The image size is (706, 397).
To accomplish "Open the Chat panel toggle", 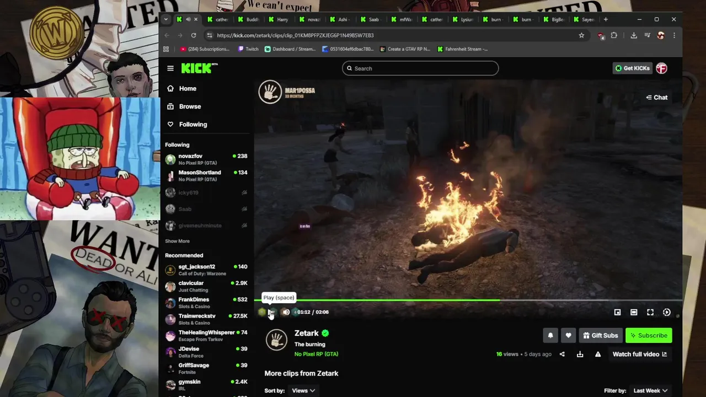I will click(657, 98).
